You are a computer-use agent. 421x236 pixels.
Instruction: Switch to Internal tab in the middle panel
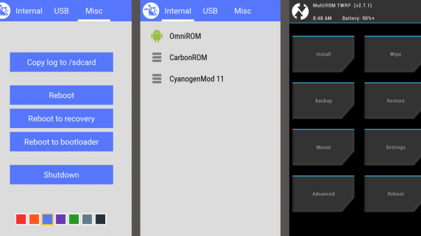178,11
